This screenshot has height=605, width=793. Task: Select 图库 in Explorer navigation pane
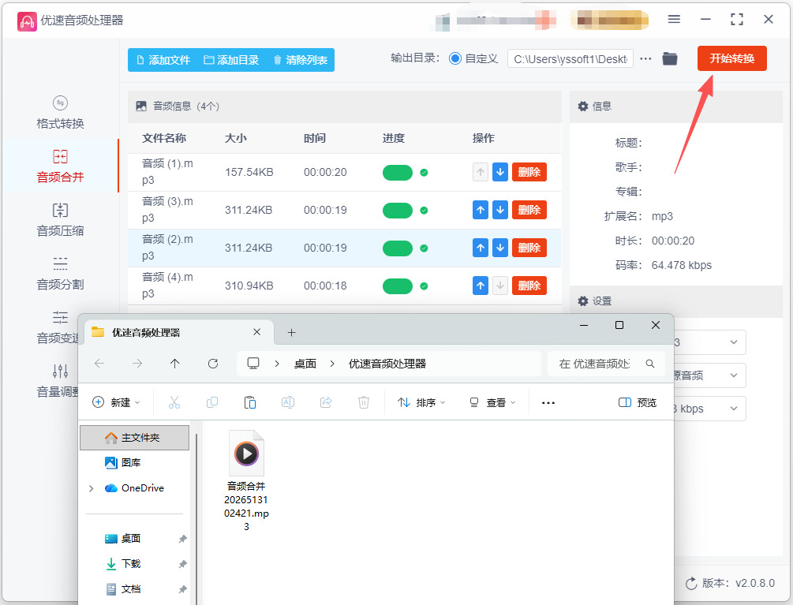point(123,462)
